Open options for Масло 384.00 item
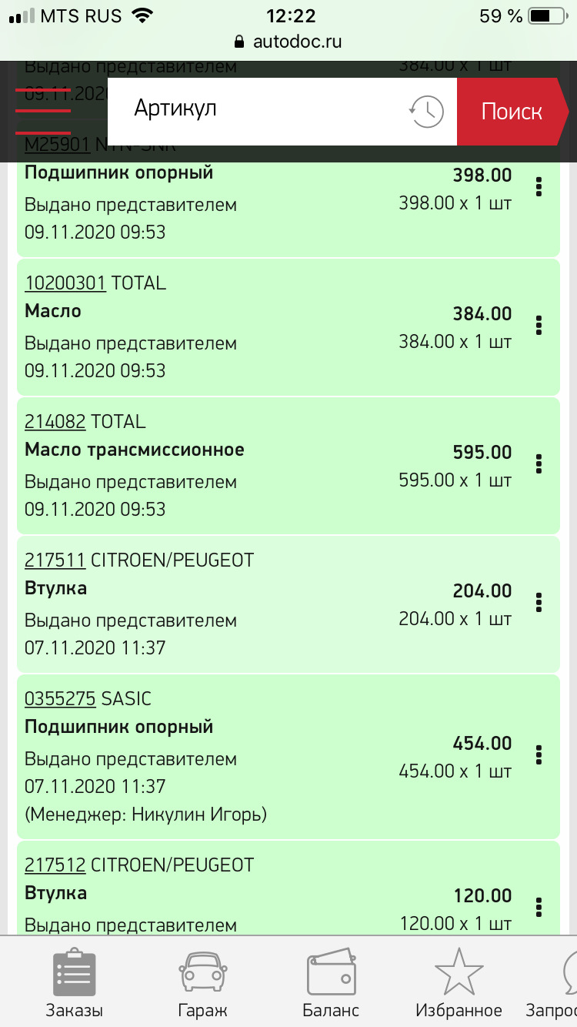 pos(539,325)
